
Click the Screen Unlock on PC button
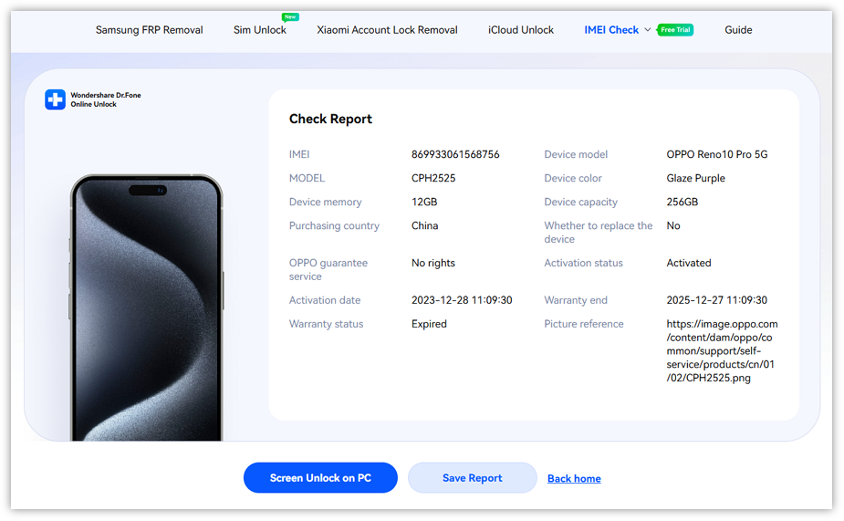(320, 477)
